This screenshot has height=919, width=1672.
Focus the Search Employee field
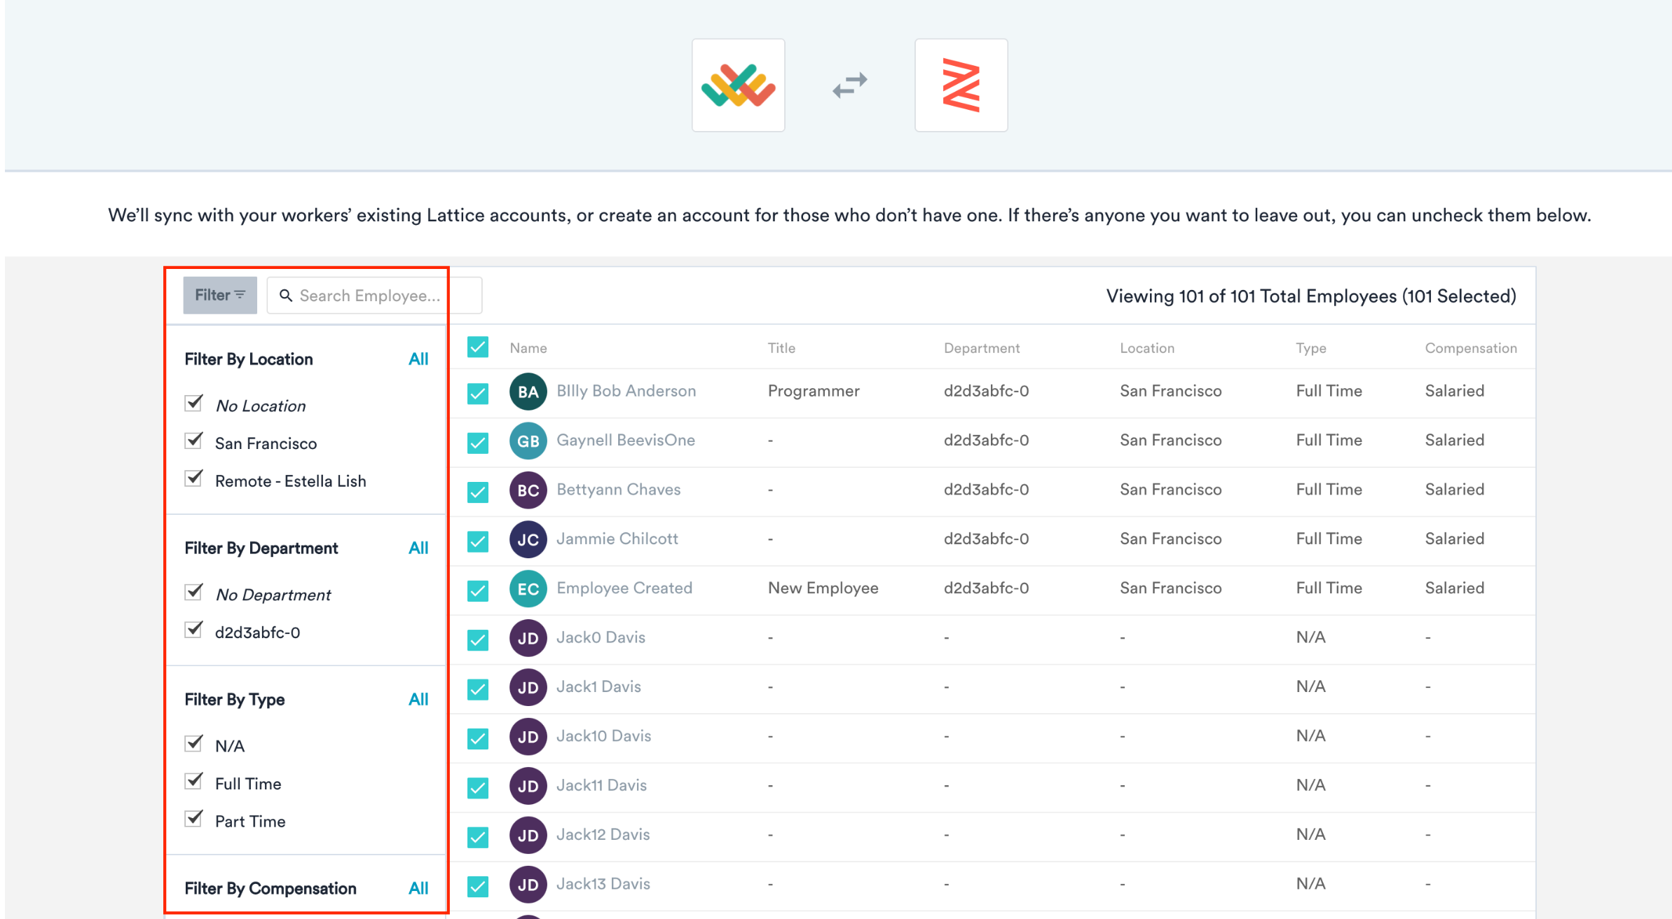374,295
